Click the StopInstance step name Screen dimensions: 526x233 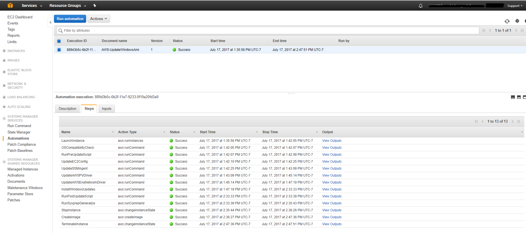click(x=71, y=210)
